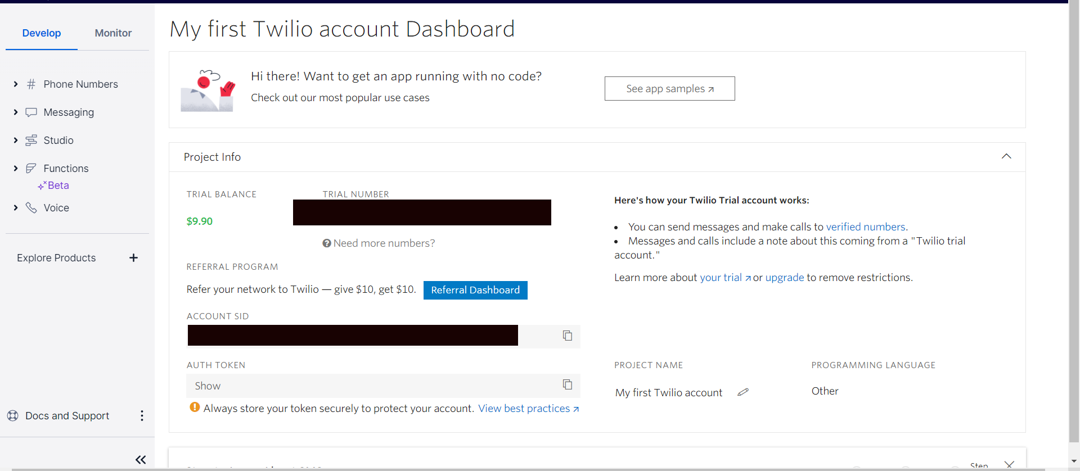Click the Messaging speech bubble icon
1080x471 pixels.
point(31,112)
